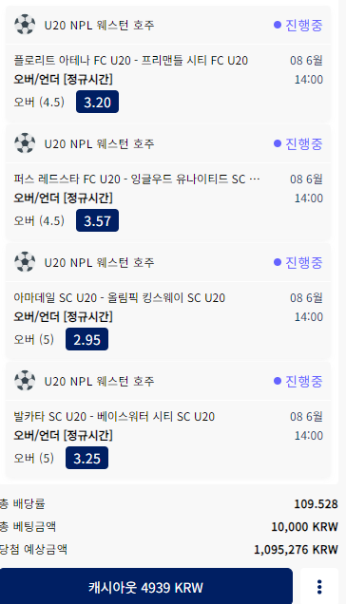Select the 3.20 odds badge
This screenshot has width=346, height=604.
click(x=97, y=102)
